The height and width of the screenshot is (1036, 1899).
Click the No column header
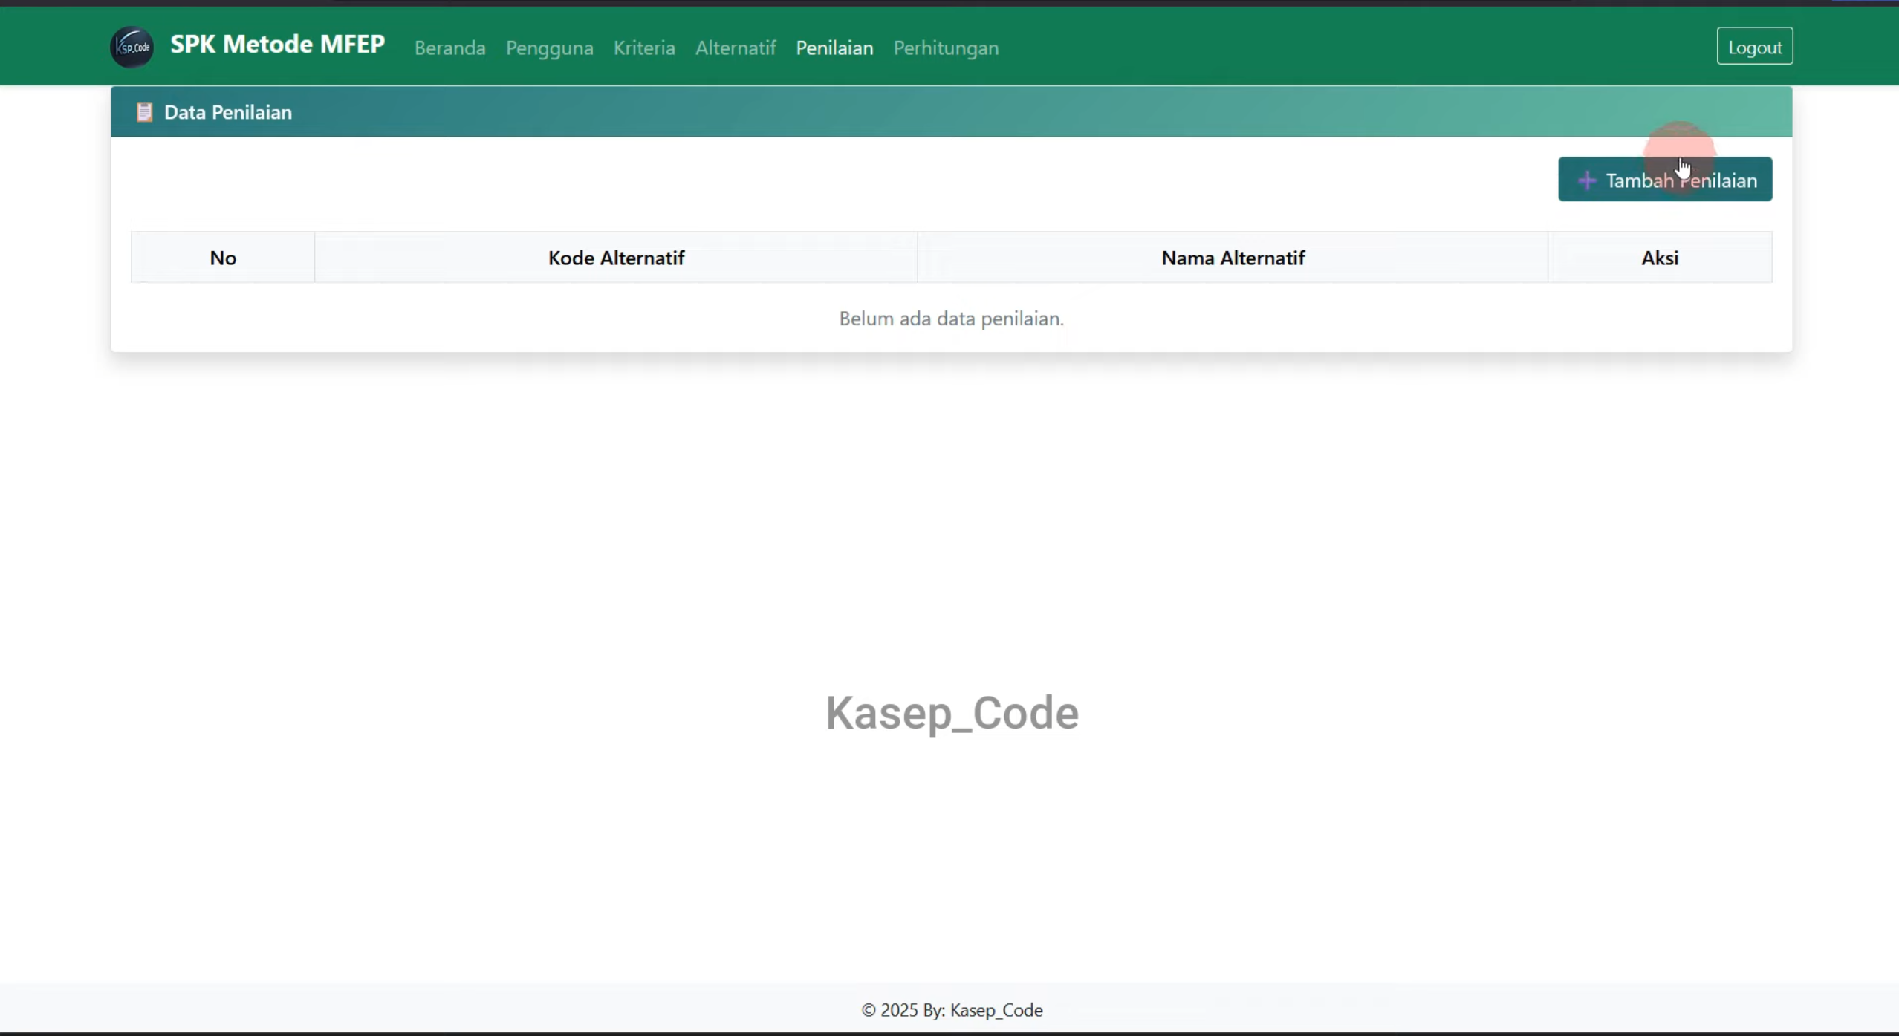223,258
